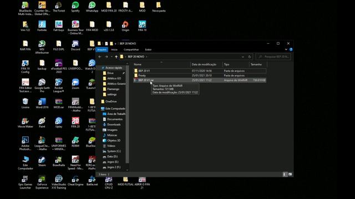
Task: Select The Forest desktop icon
Action: pyautogui.click(x=59, y=7)
